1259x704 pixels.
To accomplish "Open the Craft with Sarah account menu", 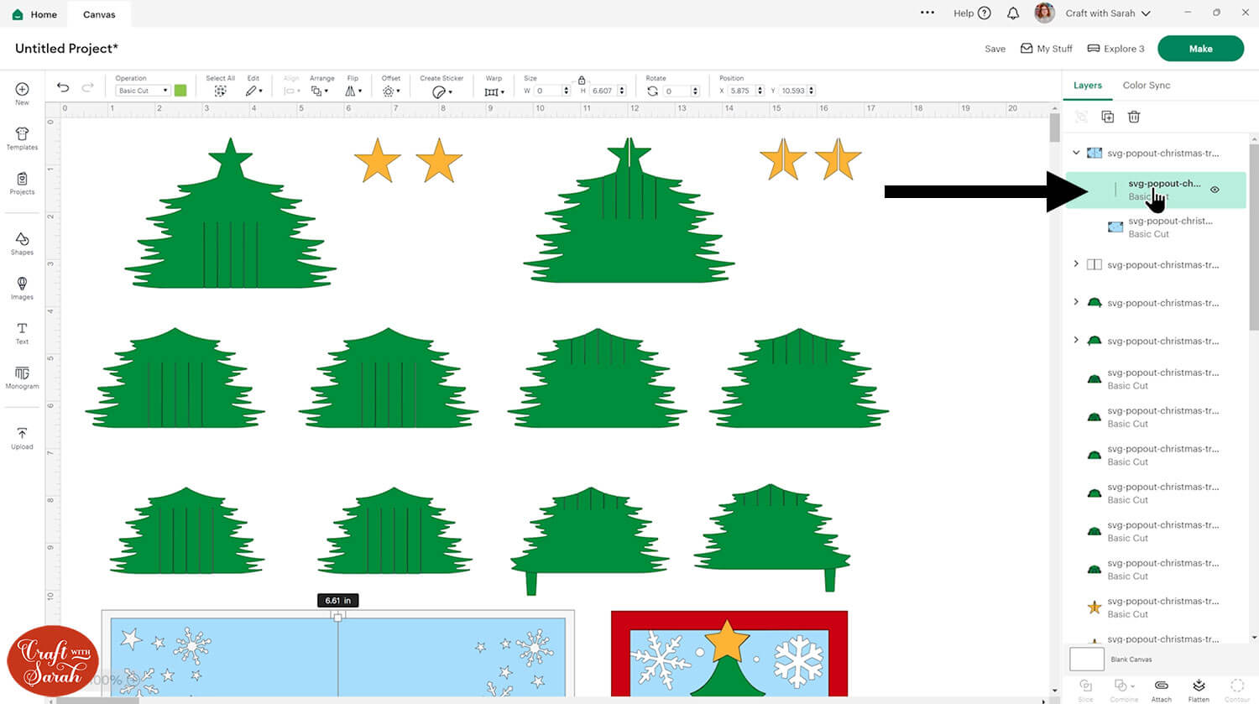I will coord(1108,13).
